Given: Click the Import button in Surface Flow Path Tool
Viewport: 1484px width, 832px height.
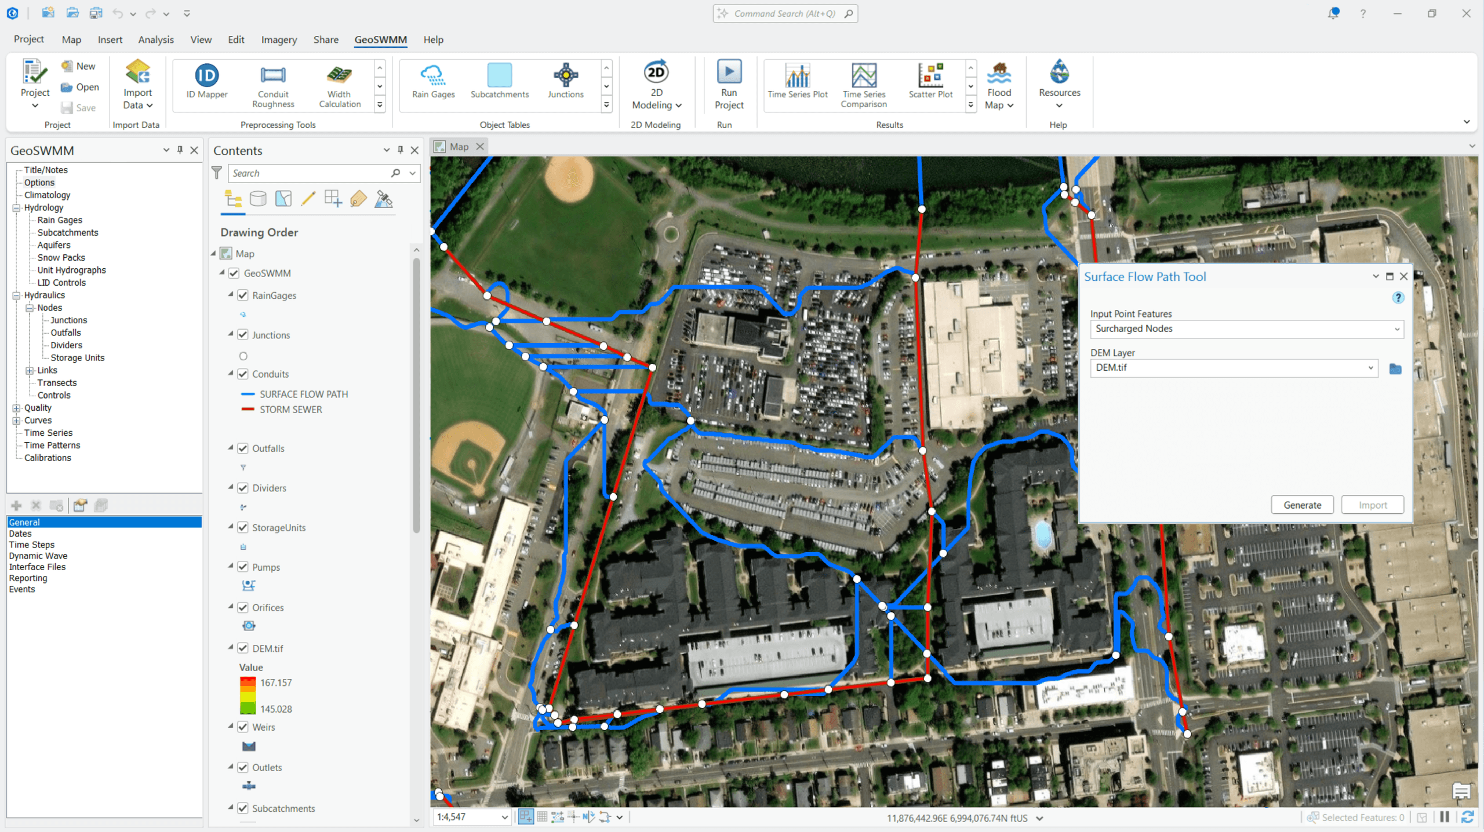Looking at the screenshot, I should [x=1372, y=505].
